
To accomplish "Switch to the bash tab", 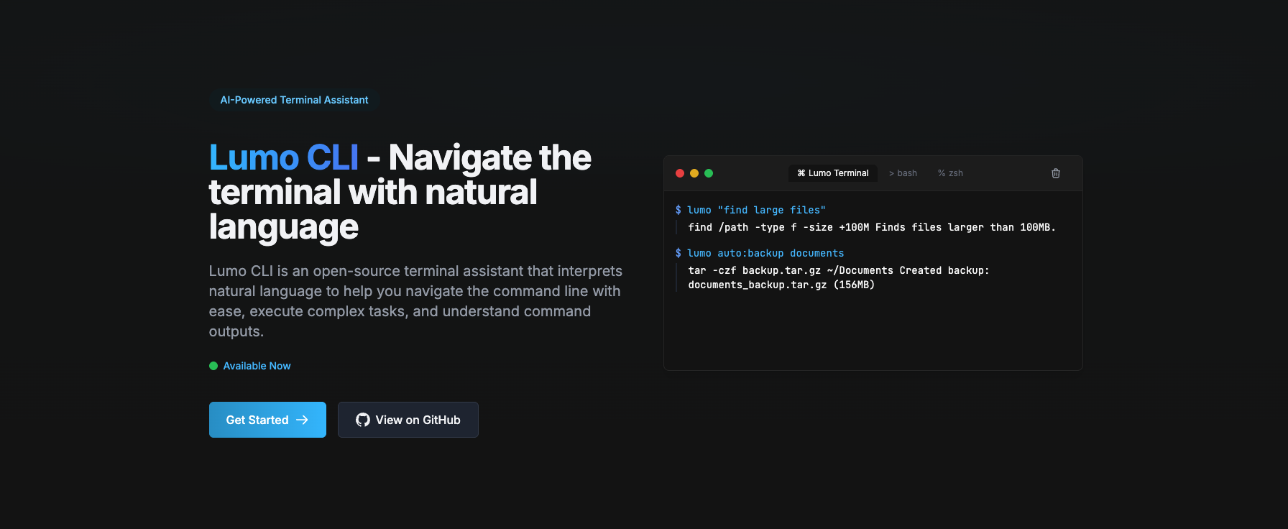I will [x=903, y=173].
